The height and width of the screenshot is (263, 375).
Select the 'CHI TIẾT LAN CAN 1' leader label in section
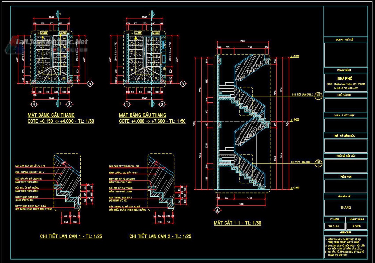pyautogui.click(x=301, y=162)
